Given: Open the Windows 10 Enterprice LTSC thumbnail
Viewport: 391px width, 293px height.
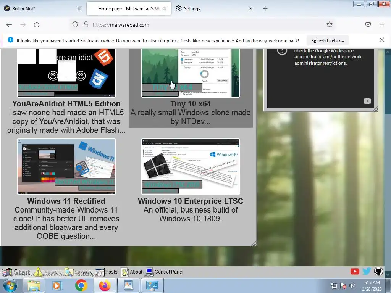Looking at the screenshot, I should pyautogui.click(x=191, y=167).
